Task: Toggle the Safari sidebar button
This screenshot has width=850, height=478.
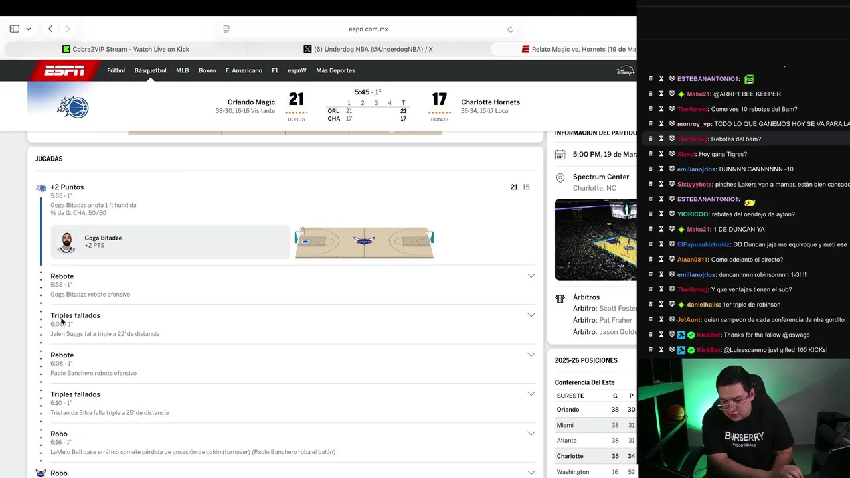Action: click(x=14, y=29)
